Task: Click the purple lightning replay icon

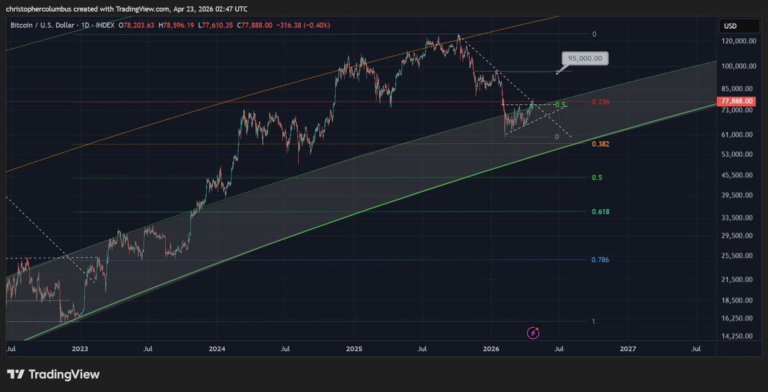Action: coord(534,332)
